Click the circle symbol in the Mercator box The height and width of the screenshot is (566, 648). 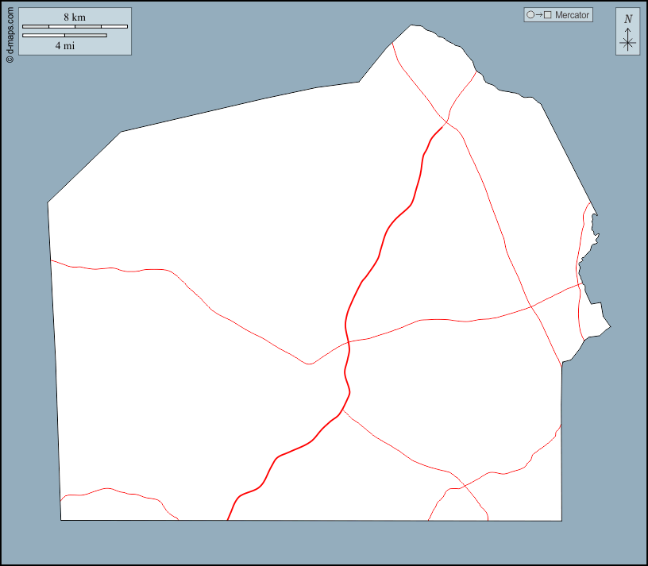point(530,15)
